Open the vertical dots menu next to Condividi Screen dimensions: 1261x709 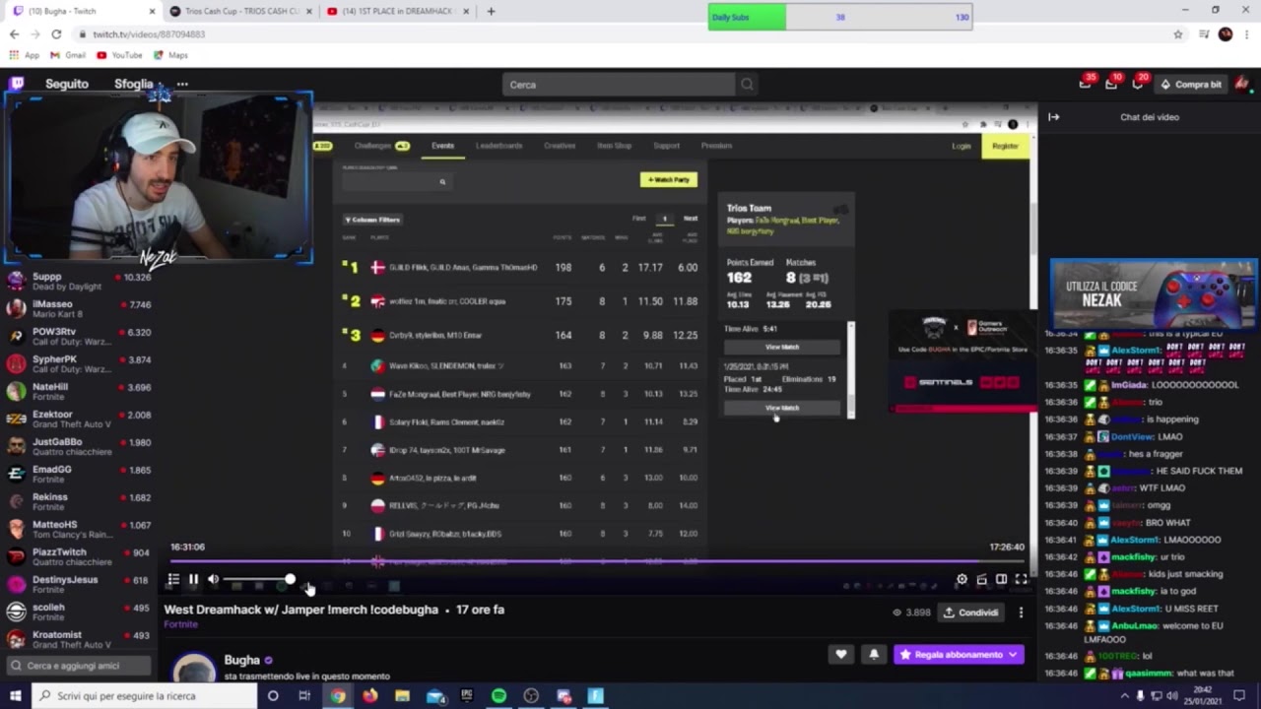1021,612
